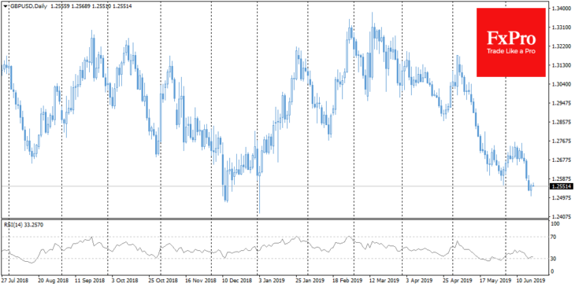The image size is (575, 287).
Task: Click the 1.34000 price scale label
Action: click(x=560, y=9)
